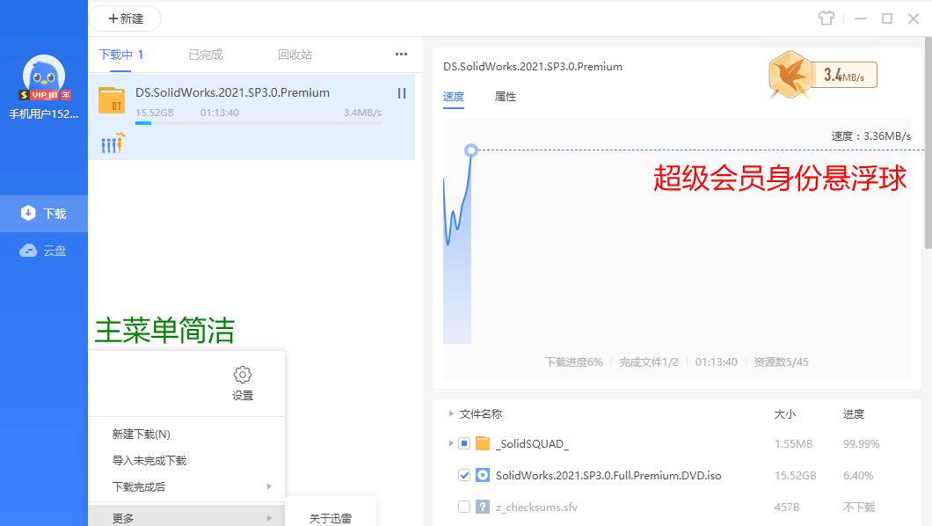
Task: Open the settings gear icon
Action: (x=243, y=375)
